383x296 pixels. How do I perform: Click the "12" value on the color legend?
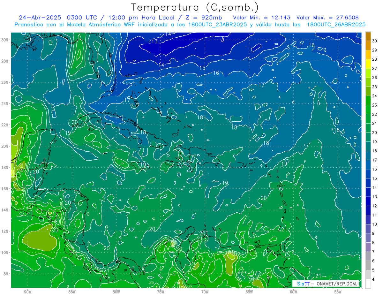(374, 206)
